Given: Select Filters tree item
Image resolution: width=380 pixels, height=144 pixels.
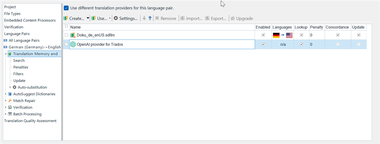Looking at the screenshot, I should (x=18, y=74).
